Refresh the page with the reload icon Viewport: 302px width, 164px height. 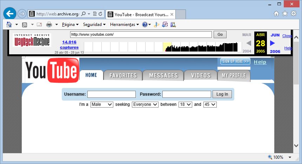tap(100, 14)
